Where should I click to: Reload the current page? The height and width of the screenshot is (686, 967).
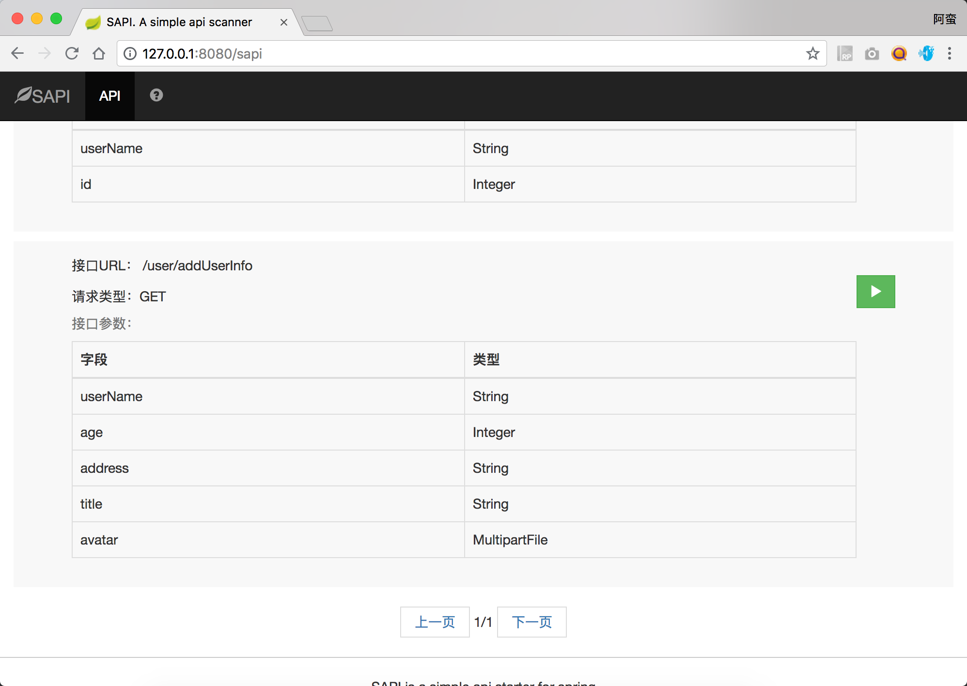(x=72, y=53)
